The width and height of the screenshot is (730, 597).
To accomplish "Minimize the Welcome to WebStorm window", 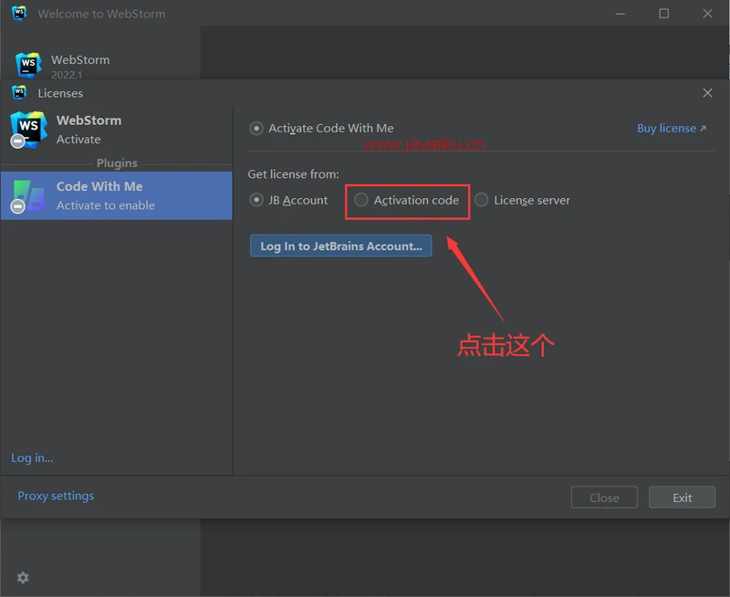I will [x=620, y=14].
